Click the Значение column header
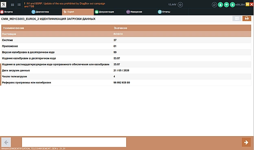The height and width of the screenshot is (150, 254). click(x=120, y=28)
